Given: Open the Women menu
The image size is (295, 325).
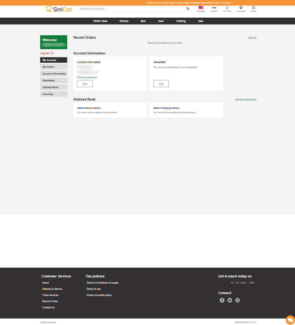Looking at the screenshot, I should click(x=124, y=21).
